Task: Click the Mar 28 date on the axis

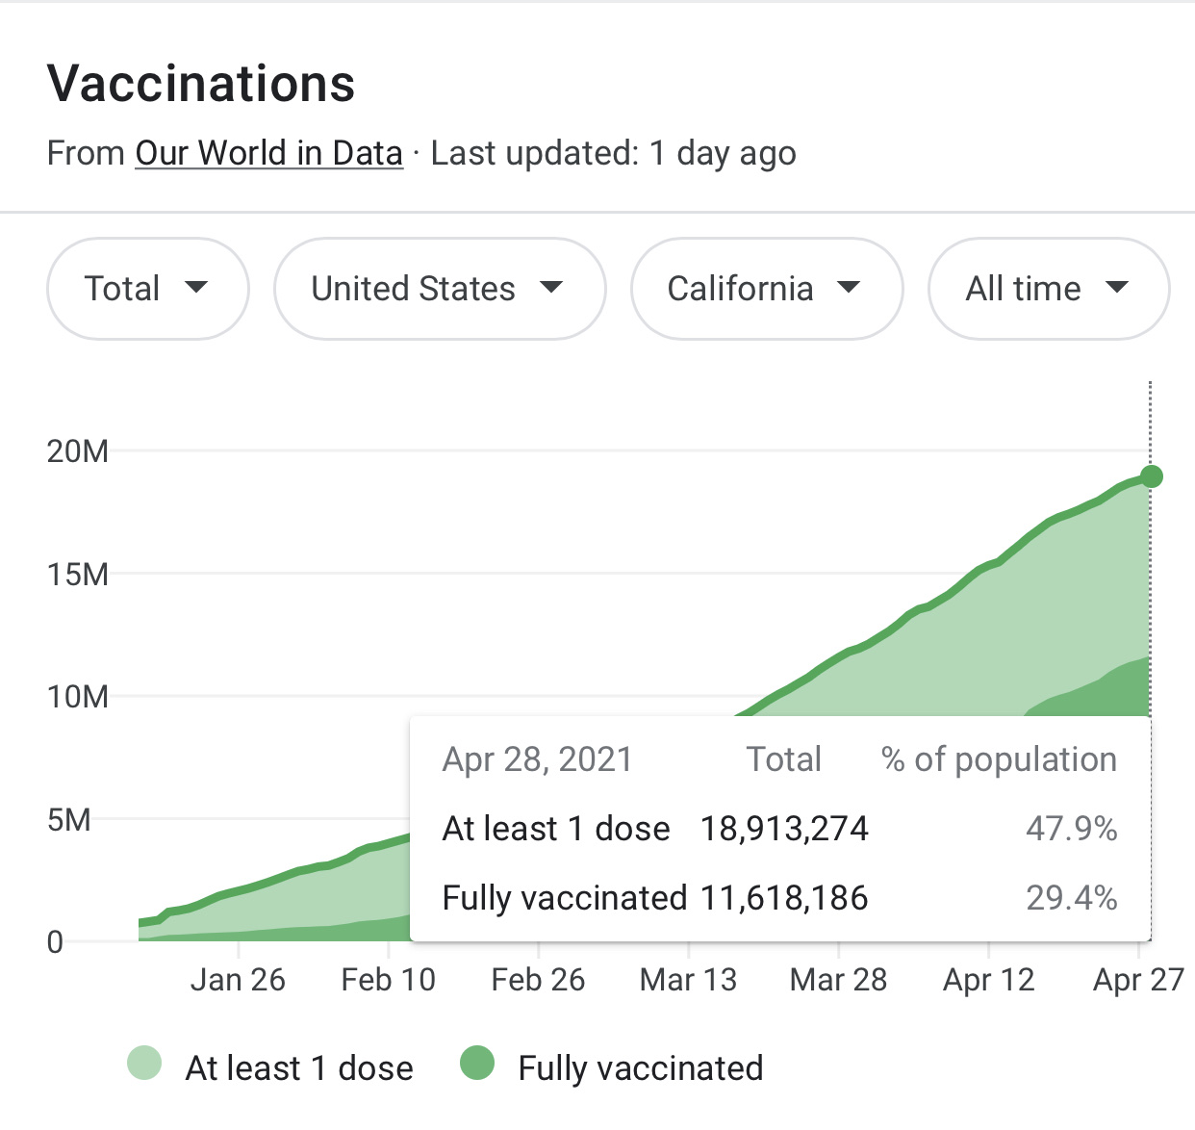Action: (x=838, y=980)
